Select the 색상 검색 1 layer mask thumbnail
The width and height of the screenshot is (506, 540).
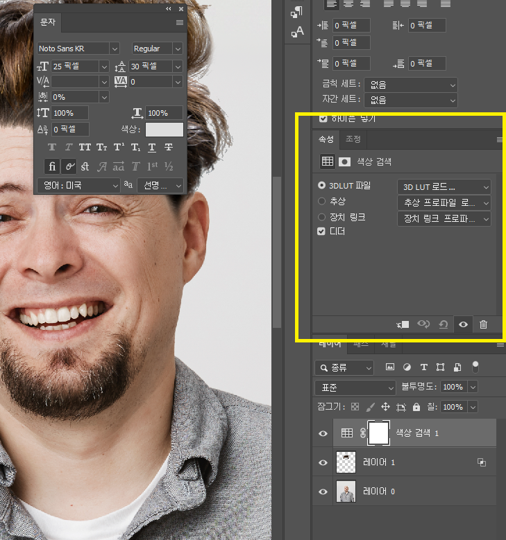tap(379, 433)
